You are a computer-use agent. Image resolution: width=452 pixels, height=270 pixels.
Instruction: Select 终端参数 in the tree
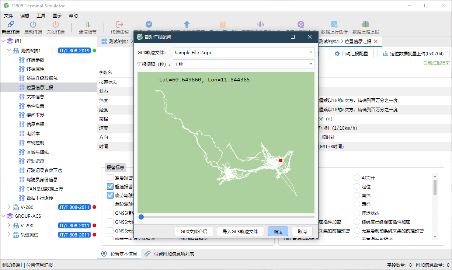point(35,60)
